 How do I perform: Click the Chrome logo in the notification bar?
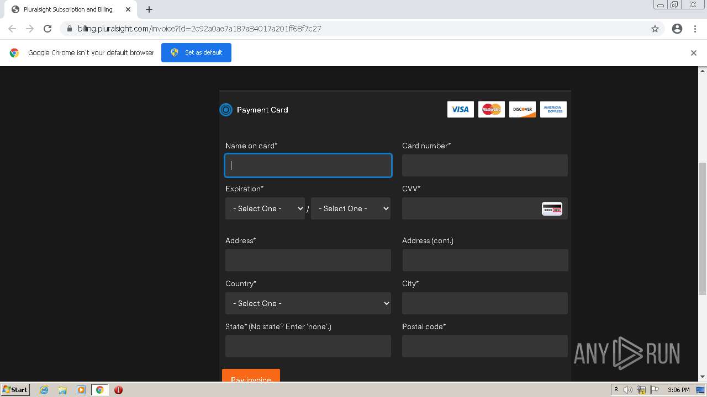14,53
